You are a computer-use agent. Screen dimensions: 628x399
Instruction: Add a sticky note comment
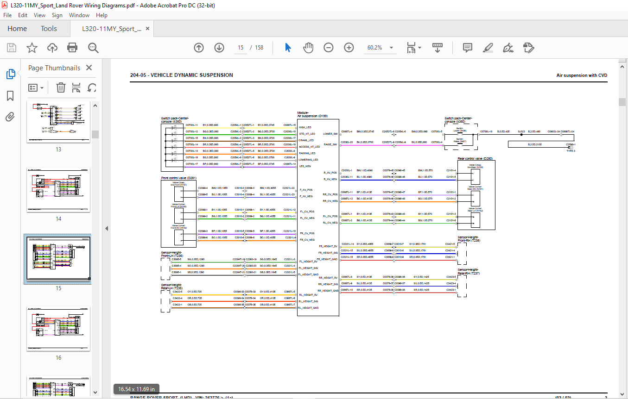click(x=467, y=48)
